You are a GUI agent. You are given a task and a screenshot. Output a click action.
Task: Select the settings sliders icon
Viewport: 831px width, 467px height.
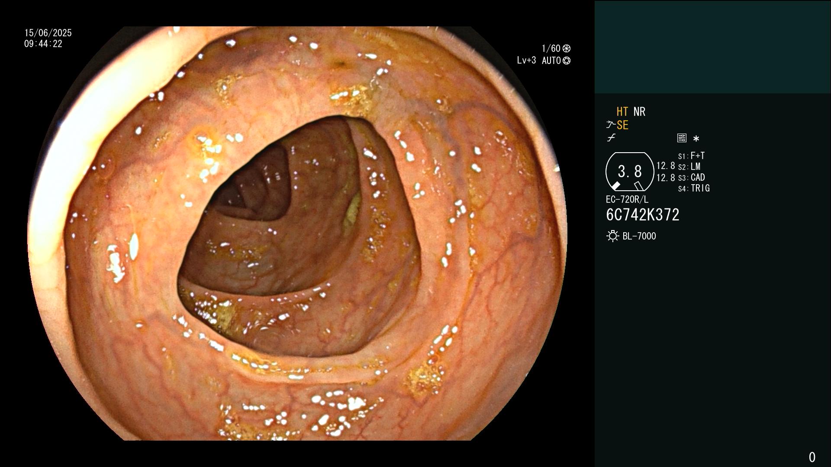pyautogui.click(x=682, y=138)
